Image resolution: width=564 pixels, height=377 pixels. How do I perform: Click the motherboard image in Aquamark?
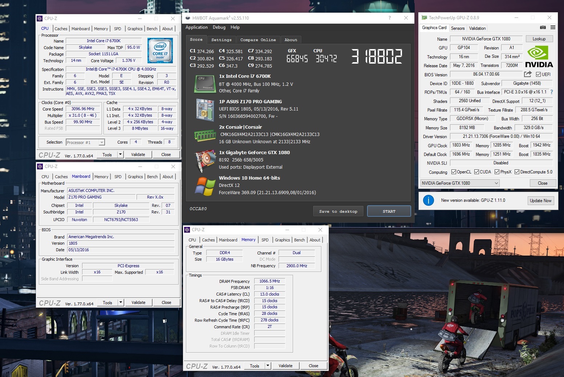[x=205, y=109]
